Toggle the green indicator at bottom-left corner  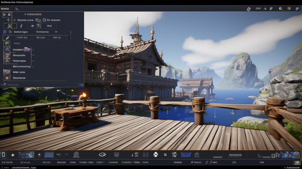point(3,155)
